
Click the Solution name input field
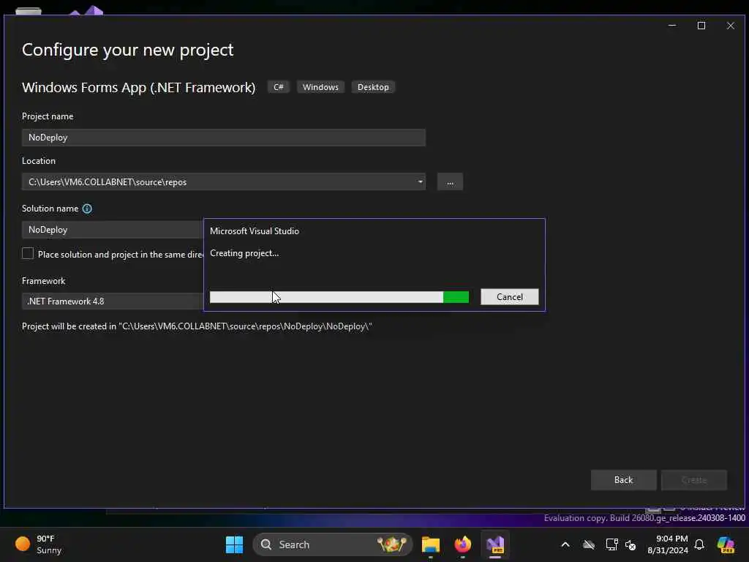pyautogui.click(x=113, y=230)
